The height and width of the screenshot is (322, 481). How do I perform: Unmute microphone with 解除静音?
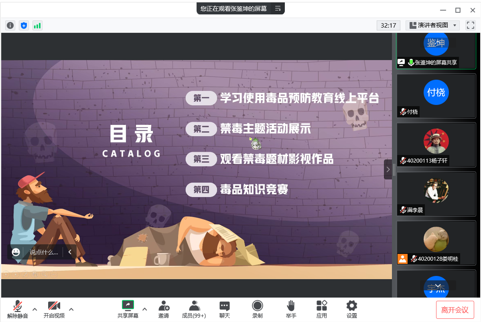tap(18, 309)
